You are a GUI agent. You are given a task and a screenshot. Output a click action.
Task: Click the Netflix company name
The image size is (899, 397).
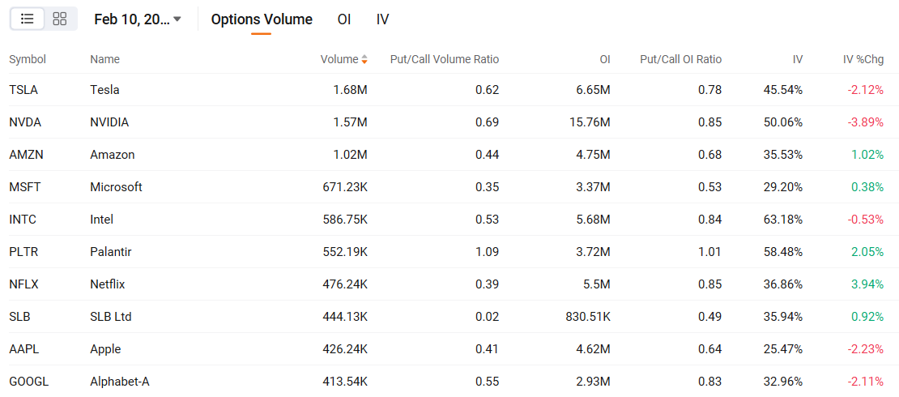(x=107, y=284)
